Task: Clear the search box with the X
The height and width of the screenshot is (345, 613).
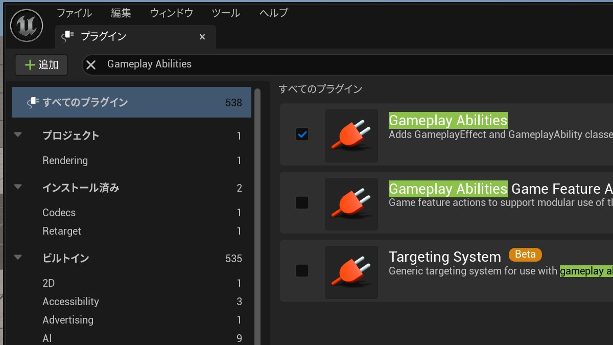Action: click(91, 64)
